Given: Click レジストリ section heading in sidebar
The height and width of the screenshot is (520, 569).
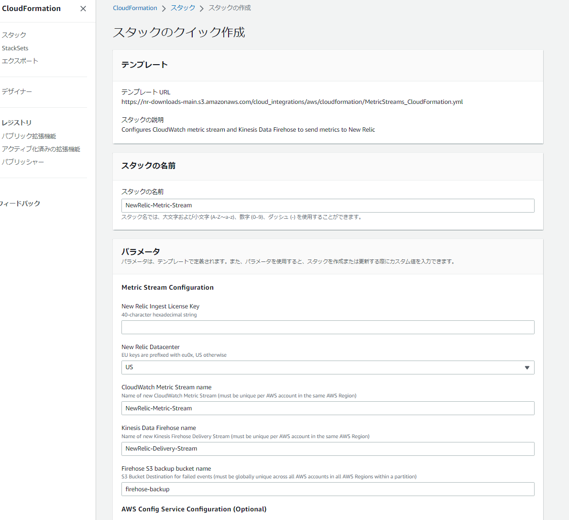Looking at the screenshot, I should (x=17, y=123).
